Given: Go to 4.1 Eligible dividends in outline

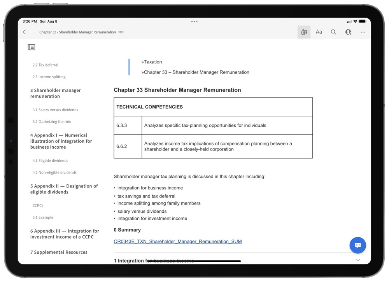Looking at the screenshot, I should coord(50,161).
